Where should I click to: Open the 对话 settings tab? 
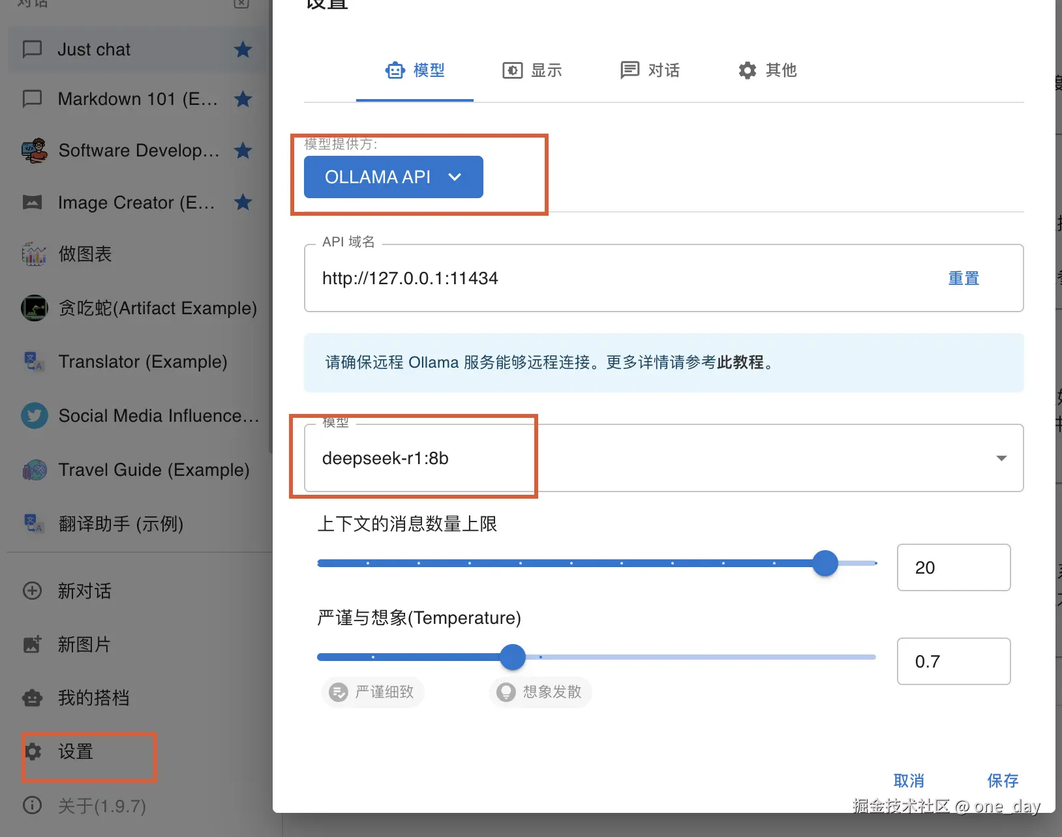click(650, 70)
